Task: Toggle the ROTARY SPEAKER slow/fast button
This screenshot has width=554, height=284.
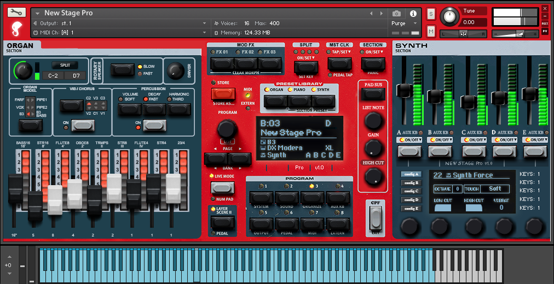Action: point(123,69)
